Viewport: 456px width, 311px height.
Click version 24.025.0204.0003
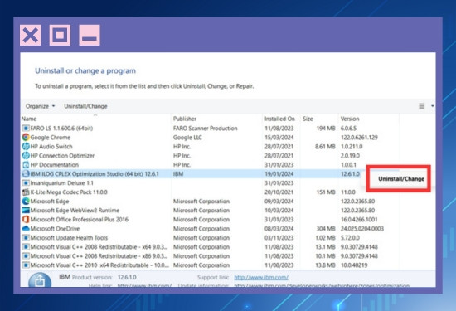362,229
